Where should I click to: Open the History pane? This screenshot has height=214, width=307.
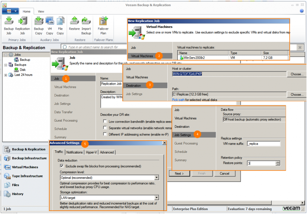click(14, 194)
